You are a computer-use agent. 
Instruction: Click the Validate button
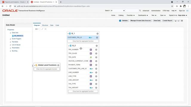tap(125, 21)
